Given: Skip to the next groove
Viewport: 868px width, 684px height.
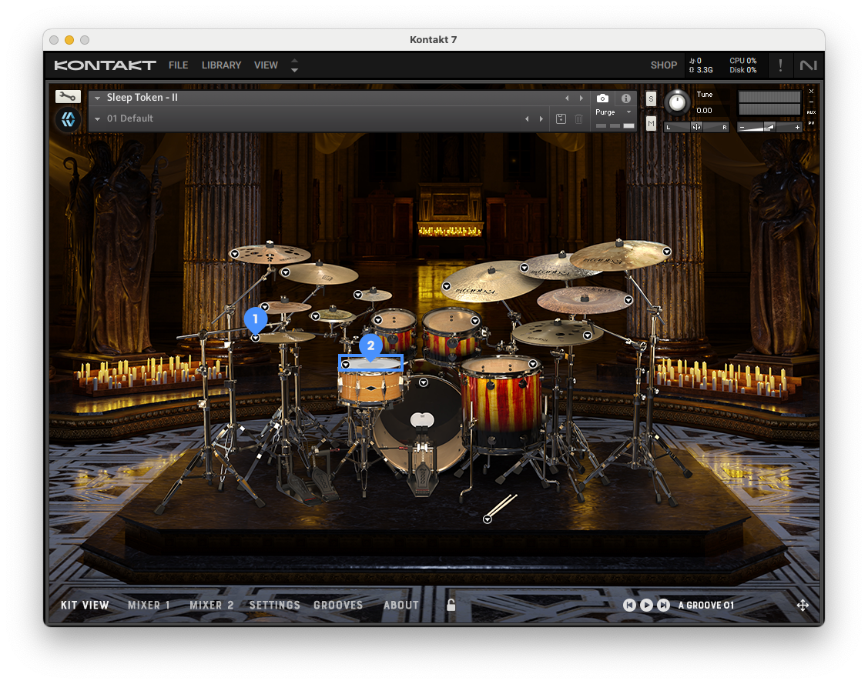Looking at the screenshot, I should [x=663, y=606].
